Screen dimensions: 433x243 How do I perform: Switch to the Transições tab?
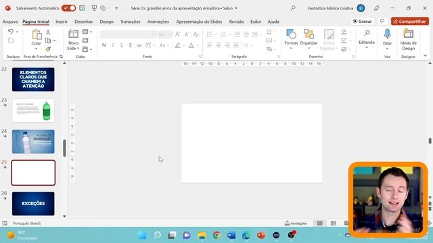point(131,22)
